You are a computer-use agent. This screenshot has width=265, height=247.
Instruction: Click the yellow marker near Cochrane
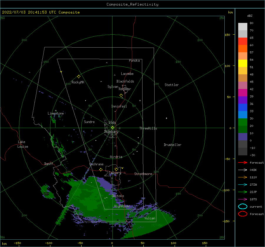tap(101, 170)
